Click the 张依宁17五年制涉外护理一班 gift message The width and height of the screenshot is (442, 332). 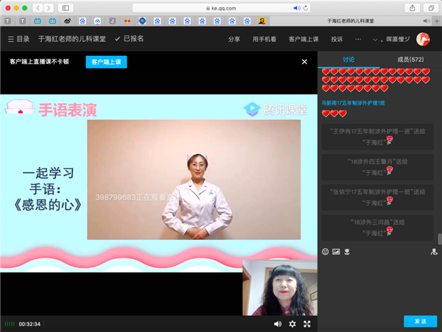click(x=378, y=197)
